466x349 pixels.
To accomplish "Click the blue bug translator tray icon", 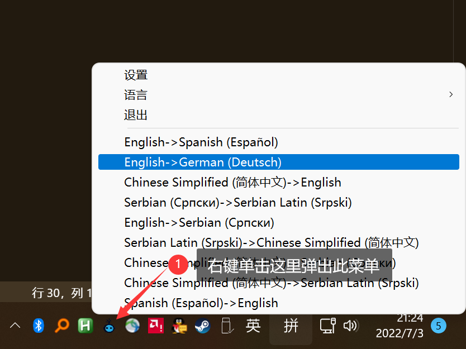I will 109,326.
